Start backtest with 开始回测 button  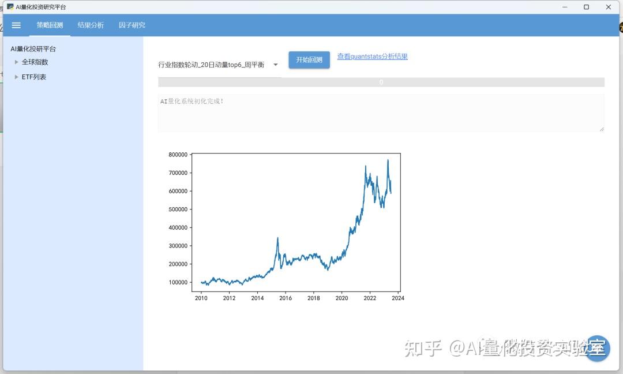pyautogui.click(x=309, y=59)
